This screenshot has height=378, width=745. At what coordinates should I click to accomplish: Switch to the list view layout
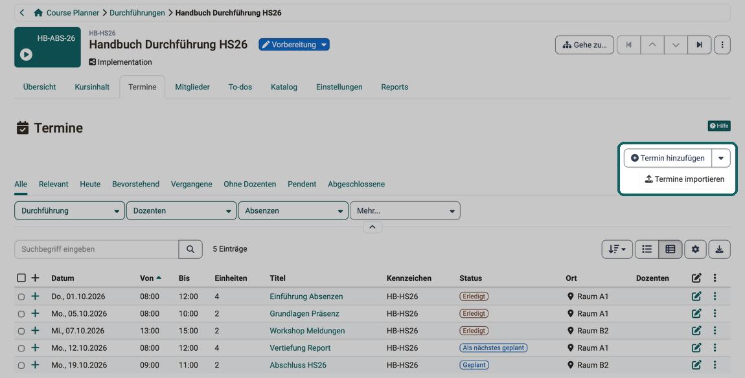pos(647,249)
